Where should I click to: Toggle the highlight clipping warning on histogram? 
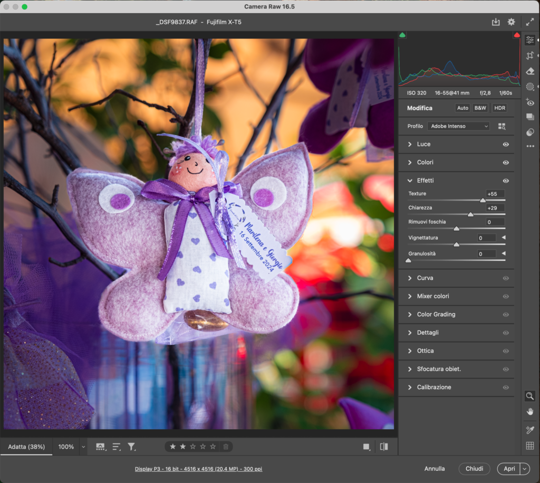click(x=516, y=34)
